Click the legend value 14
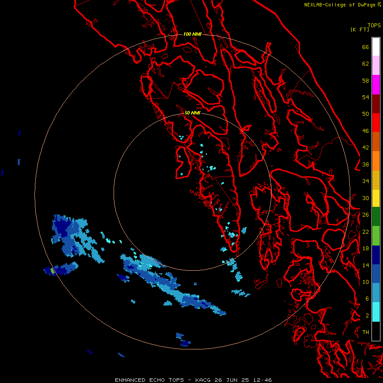Viewport: 383px width, 383px height. point(366,265)
